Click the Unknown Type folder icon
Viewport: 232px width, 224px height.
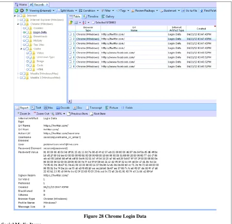coord(34,57)
